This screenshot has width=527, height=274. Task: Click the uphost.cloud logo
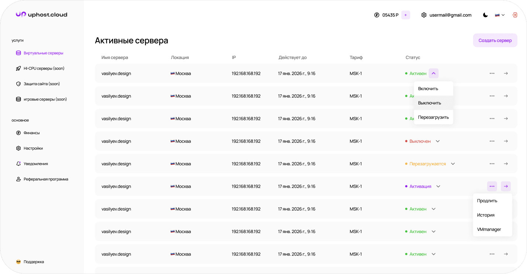(41, 15)
